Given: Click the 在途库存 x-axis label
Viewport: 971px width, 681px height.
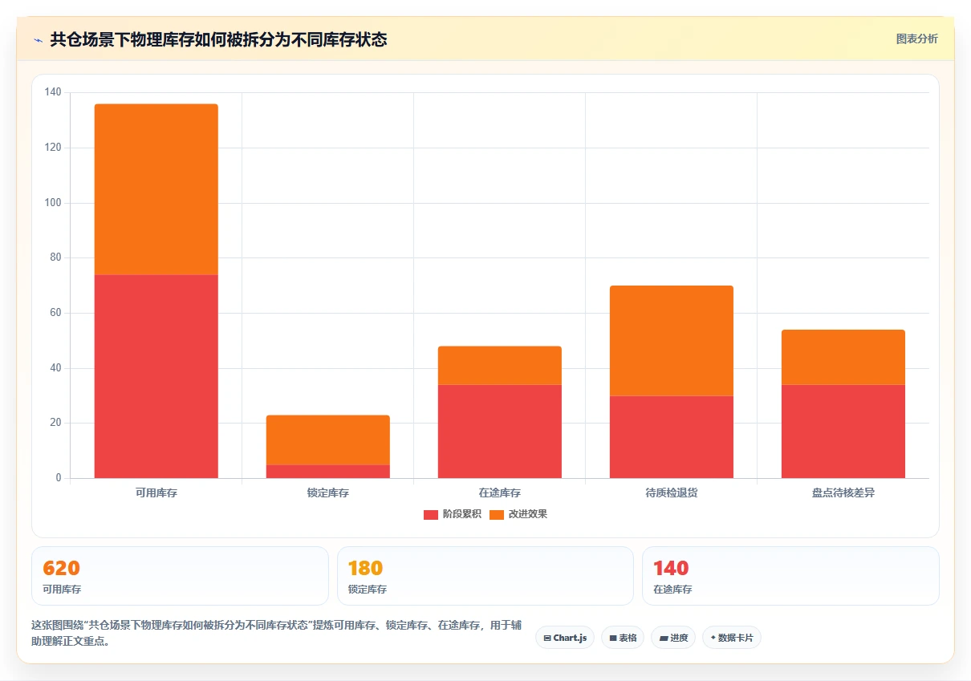Looking at the screenshot, I should [500, 493].
